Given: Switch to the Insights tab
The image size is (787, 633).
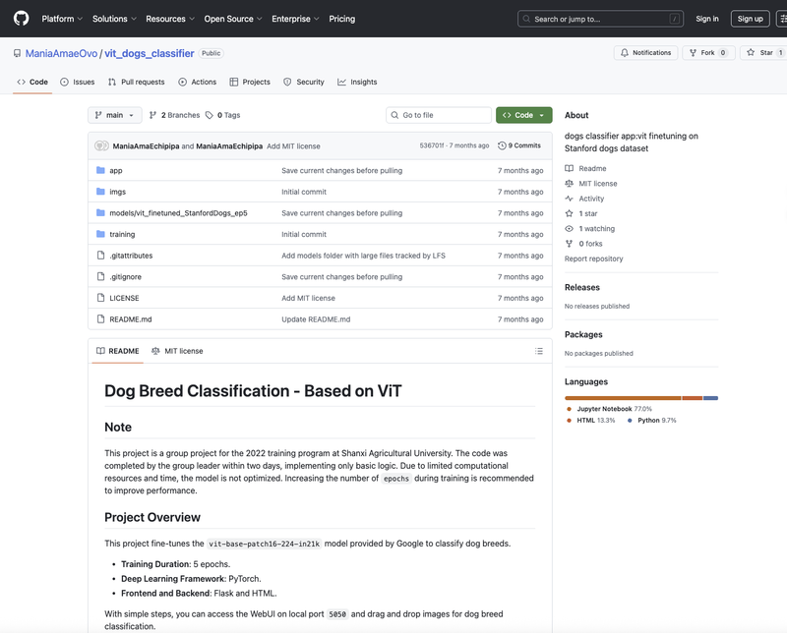Looking at the screenshot, I should click(x=357, y=82).
